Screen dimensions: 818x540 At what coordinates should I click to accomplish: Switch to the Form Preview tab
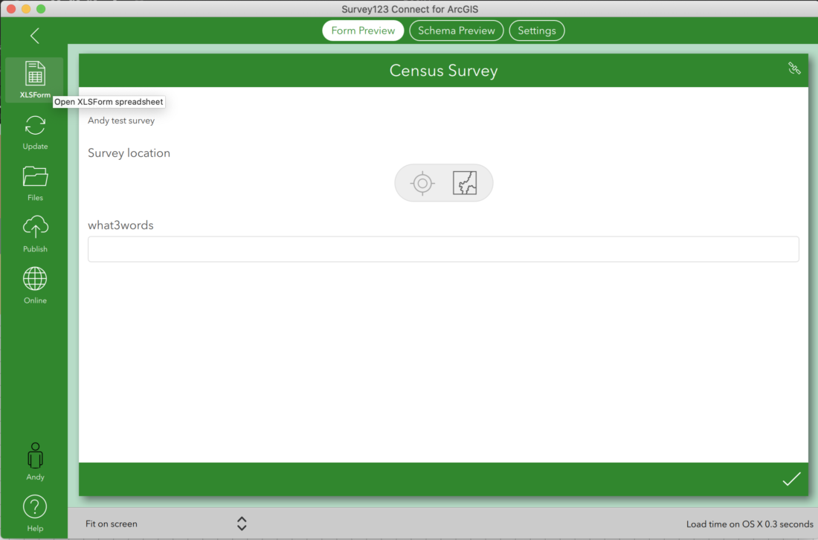point(363,30)
